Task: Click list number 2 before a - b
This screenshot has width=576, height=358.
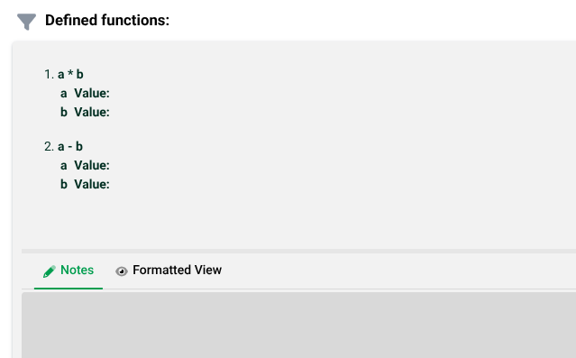Action: pos(49,146)
